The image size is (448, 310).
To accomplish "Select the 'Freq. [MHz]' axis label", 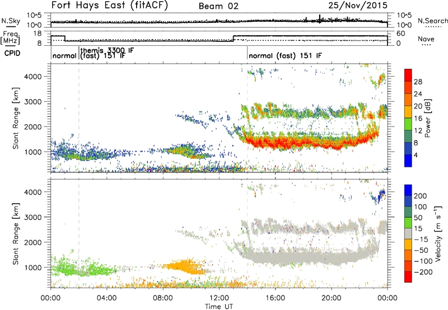I will coord(10,38).
